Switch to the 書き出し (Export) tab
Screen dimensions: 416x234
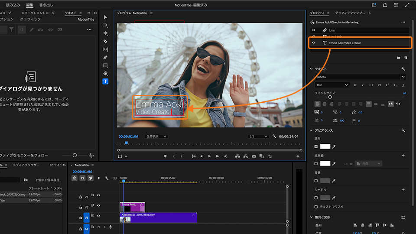46,5
